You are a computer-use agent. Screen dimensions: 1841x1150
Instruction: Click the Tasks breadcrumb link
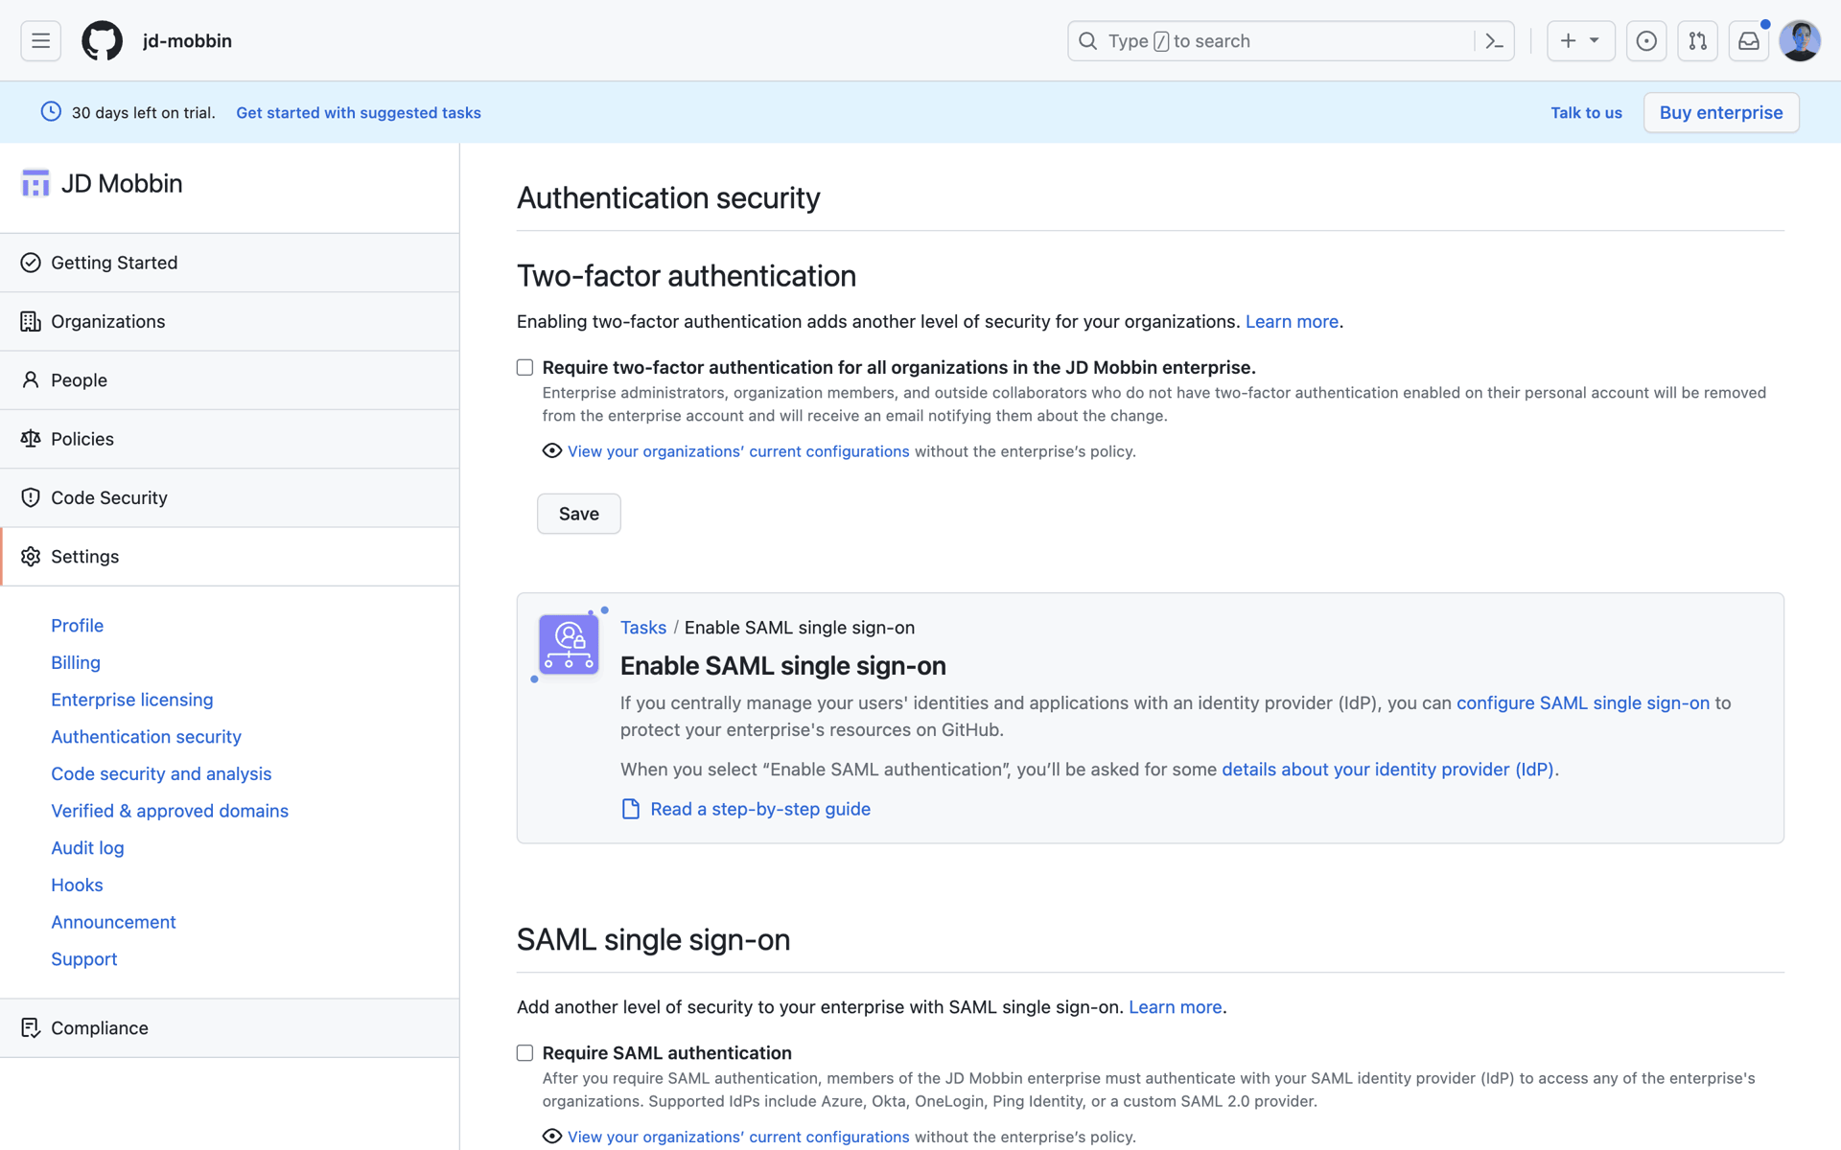tap(643, 628)
